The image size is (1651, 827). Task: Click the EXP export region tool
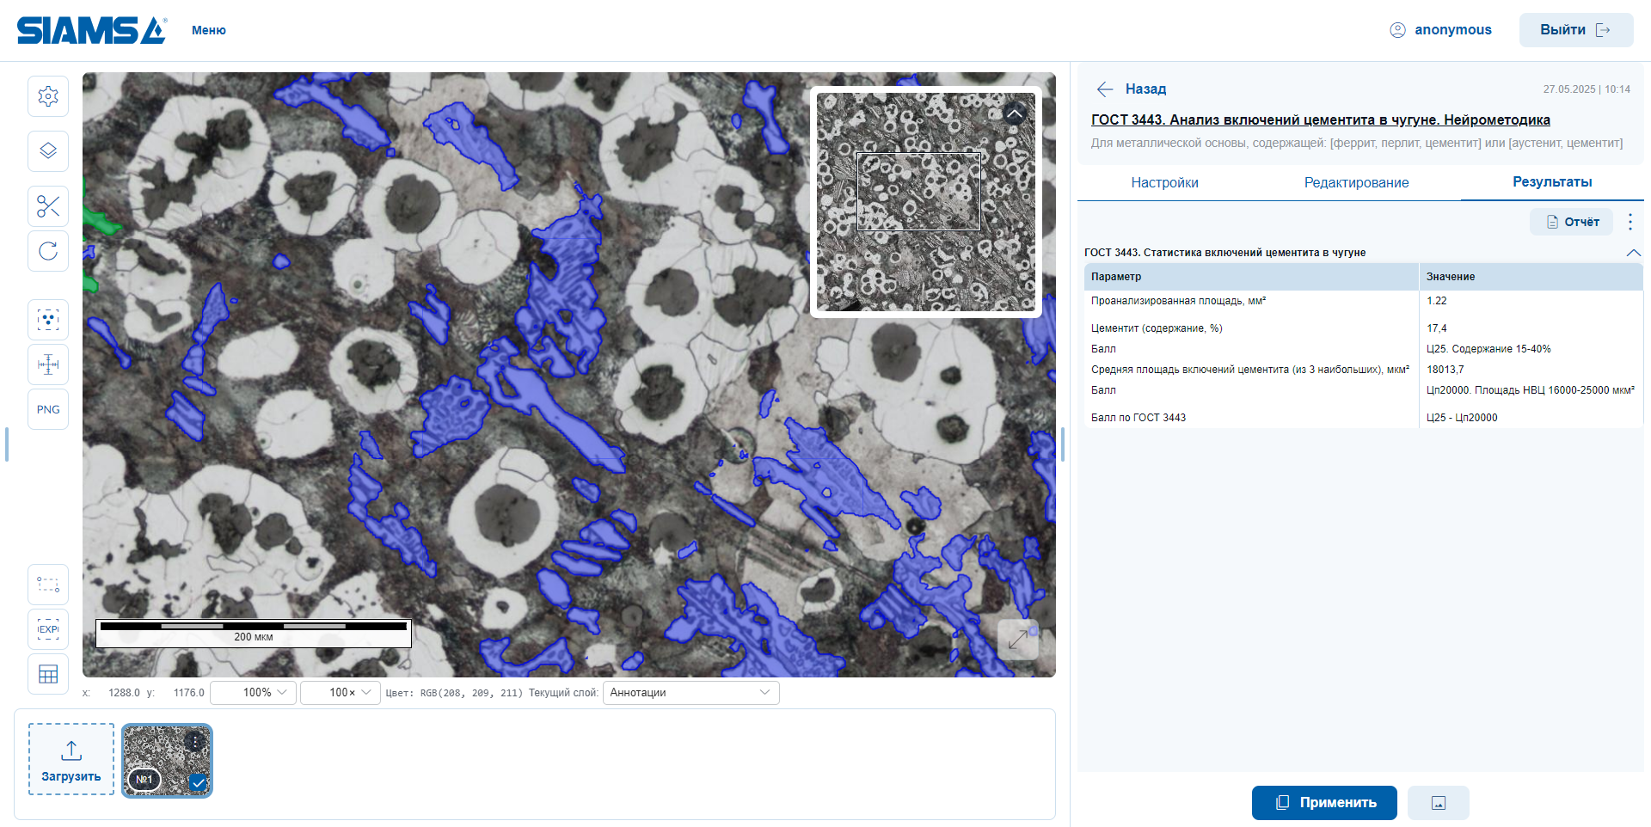pos(48,629)
